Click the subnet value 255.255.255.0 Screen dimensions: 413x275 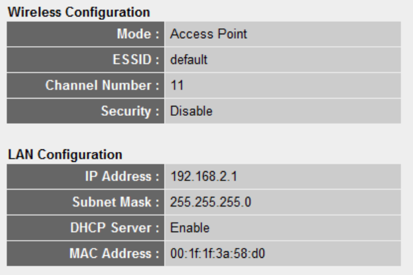(211, 202)
